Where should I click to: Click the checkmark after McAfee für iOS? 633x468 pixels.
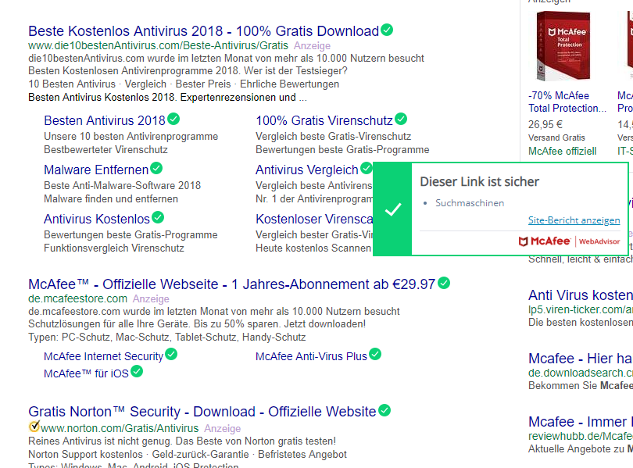pos(137,372)
